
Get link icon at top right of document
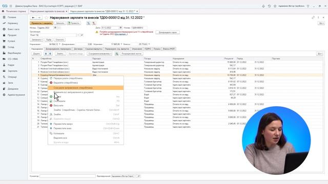tap(313, 18)
